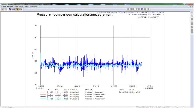Screen dimensions: 195x108
Task: Click the Min field for Pressure 1 - Calculation
Action: [x=50, y=92]
